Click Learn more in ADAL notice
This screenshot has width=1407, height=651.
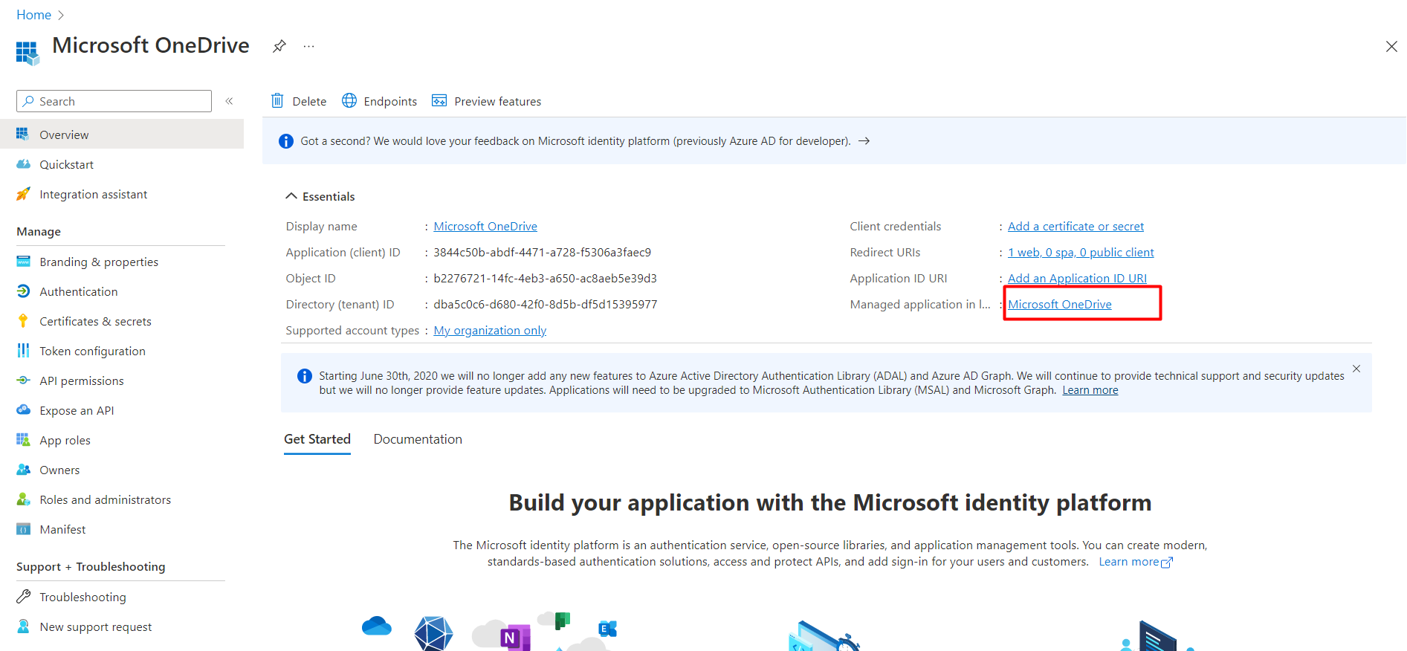1090,390
